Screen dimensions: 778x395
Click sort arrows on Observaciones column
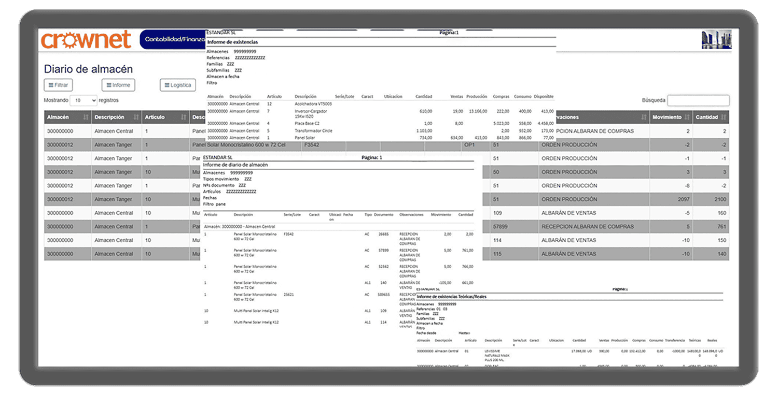[643, 118]
